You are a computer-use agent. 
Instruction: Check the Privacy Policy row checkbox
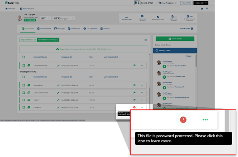pyautogui.click(x=24, y=85)
